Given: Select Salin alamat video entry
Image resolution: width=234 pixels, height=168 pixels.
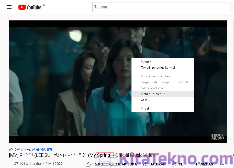Looking at the screenshot, I should coord(162,88).
